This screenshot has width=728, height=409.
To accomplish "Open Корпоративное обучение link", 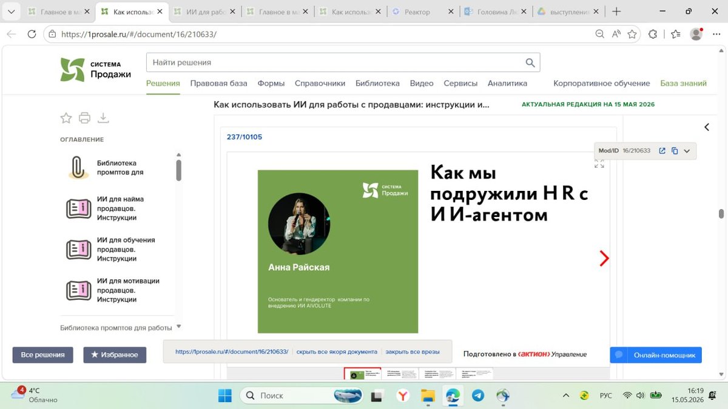I will (x=602, y=84).
